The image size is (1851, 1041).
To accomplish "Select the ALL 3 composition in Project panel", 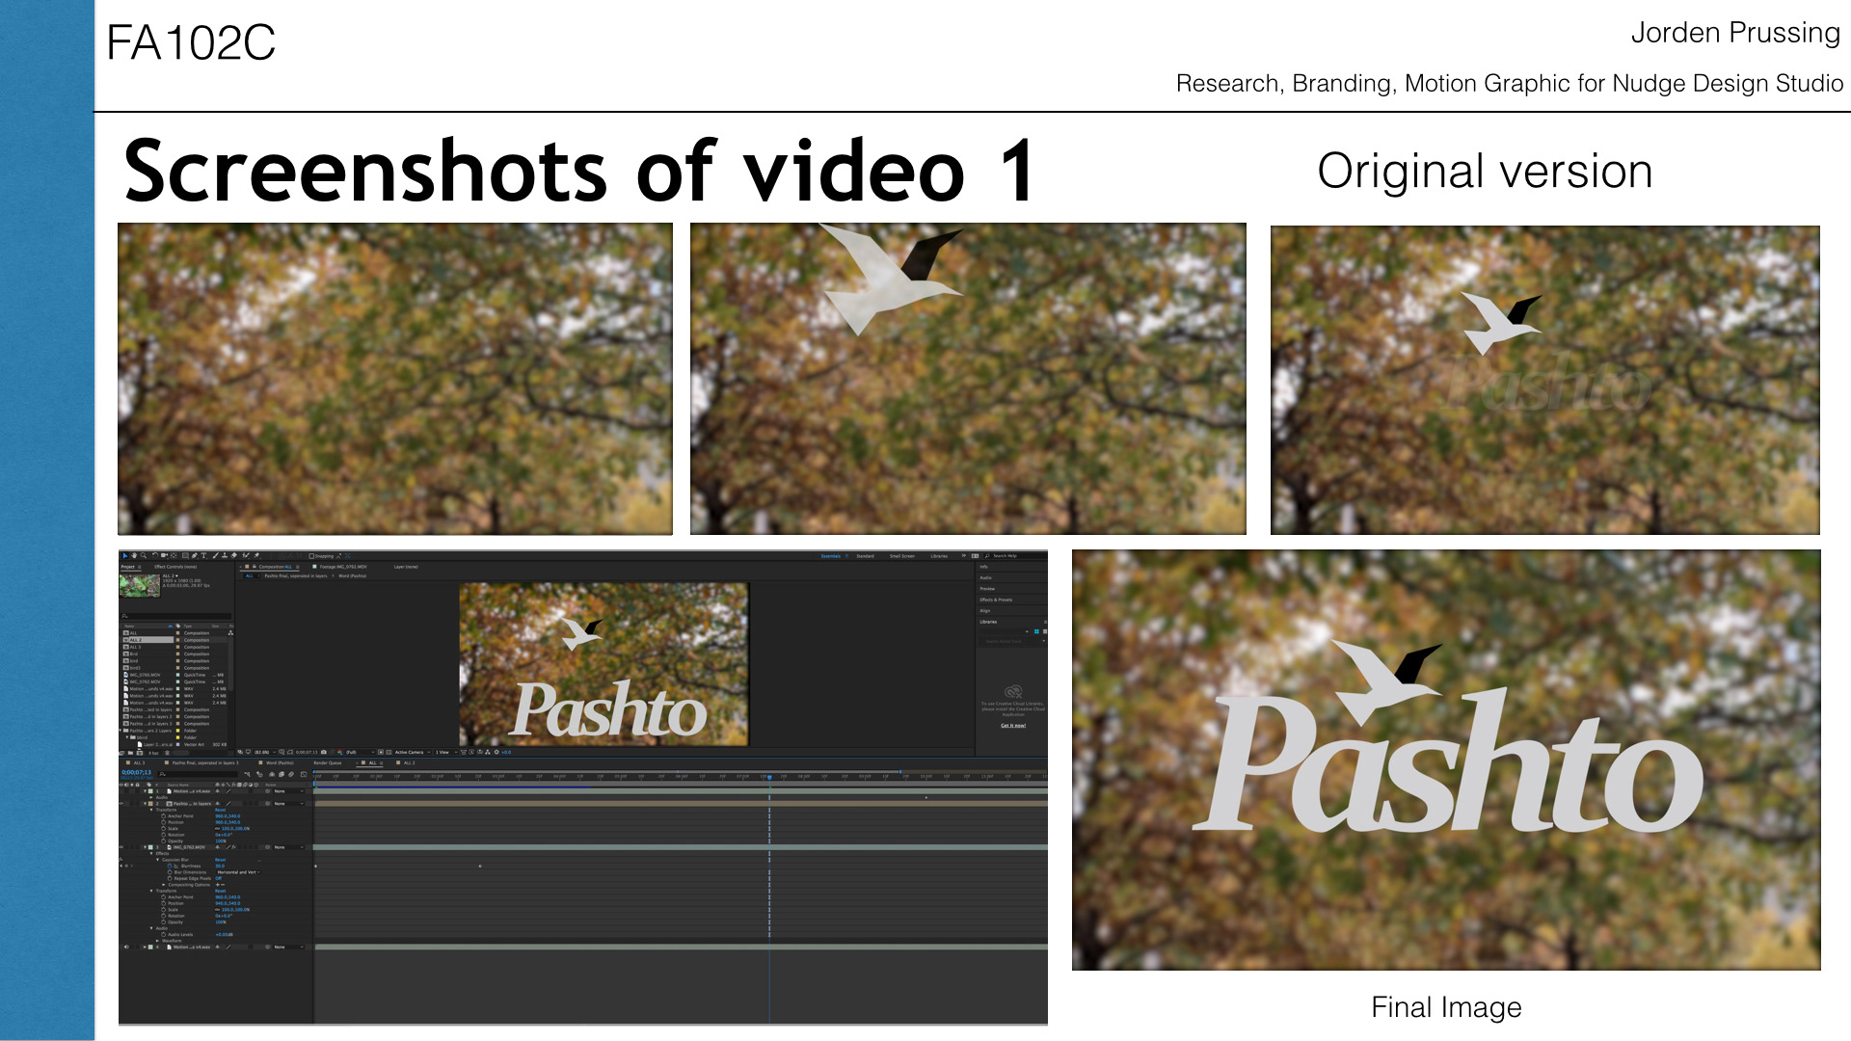I will point(135,647).
